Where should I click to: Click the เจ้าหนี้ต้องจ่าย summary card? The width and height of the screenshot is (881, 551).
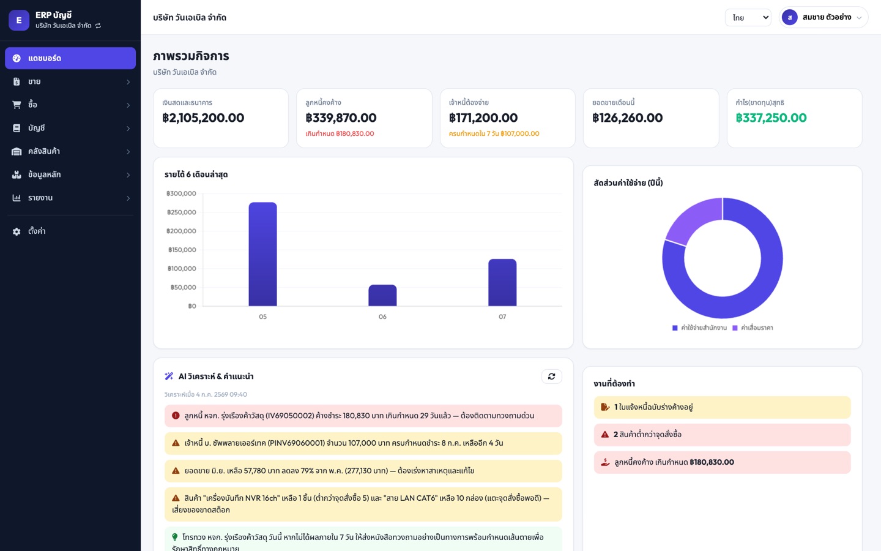coord(508,118)
